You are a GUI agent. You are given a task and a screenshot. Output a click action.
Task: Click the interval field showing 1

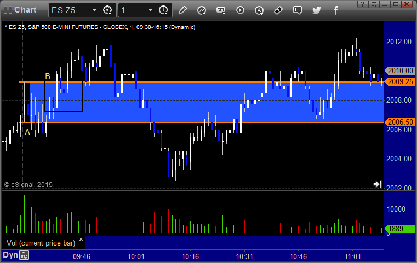point(133,10)
